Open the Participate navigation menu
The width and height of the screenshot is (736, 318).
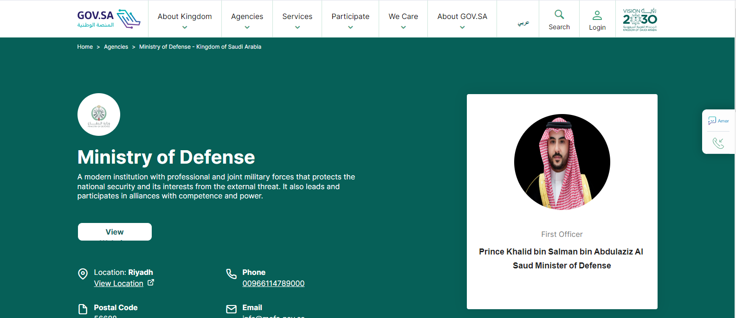click(350, 17)
